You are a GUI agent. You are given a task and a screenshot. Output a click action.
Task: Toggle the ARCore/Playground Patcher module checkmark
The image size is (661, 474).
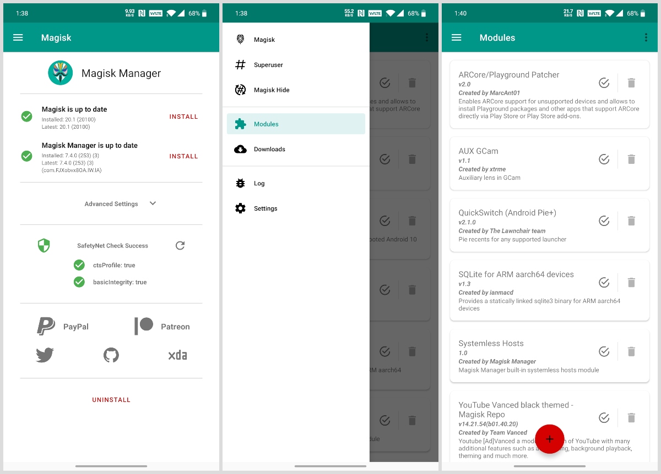[604, 83]
